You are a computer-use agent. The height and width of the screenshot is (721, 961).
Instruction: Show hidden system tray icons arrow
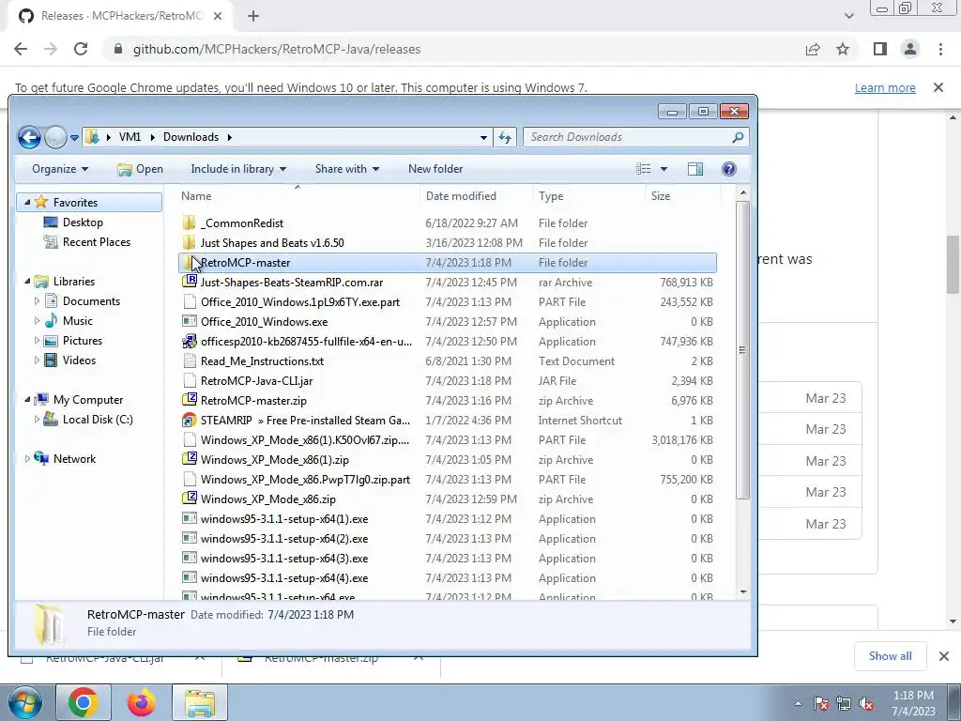click(798, 704)
